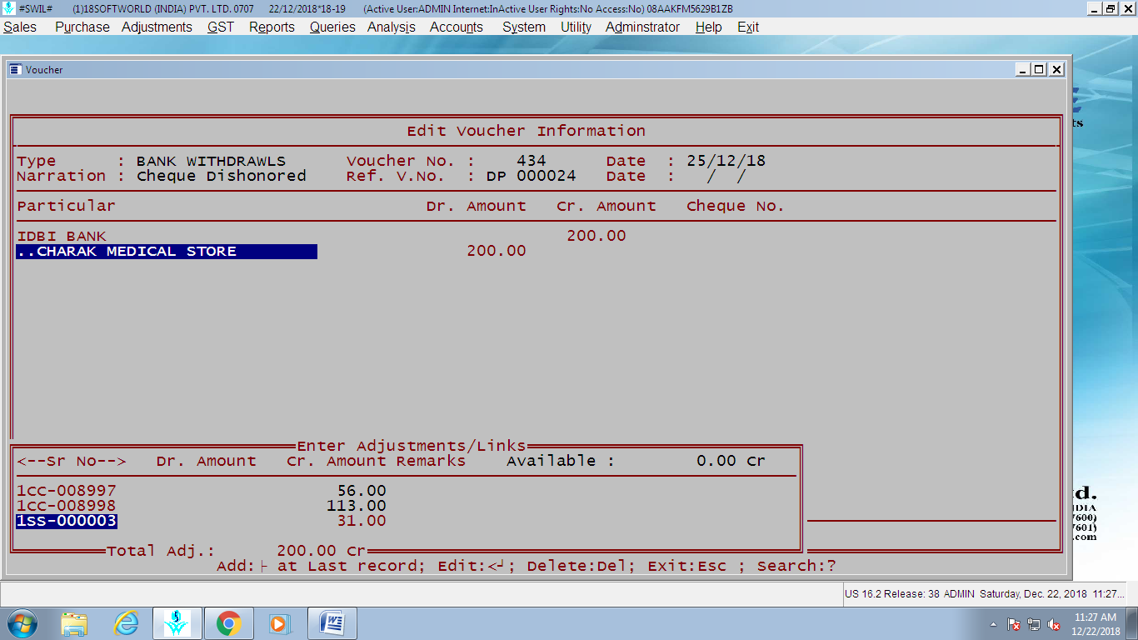The width and height of the screenshot is (1138, 640).
Task: Open the Windows Start button
Action: click(22, 623)
